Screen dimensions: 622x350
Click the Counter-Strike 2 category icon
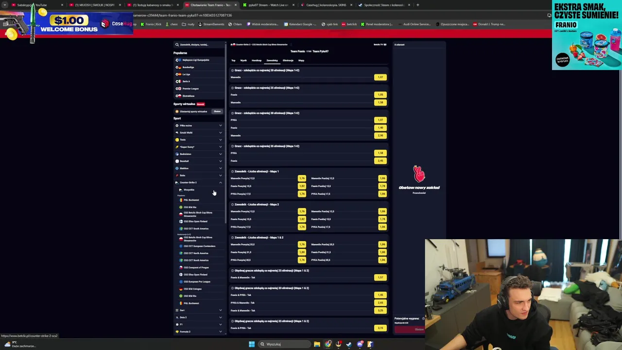177,183
